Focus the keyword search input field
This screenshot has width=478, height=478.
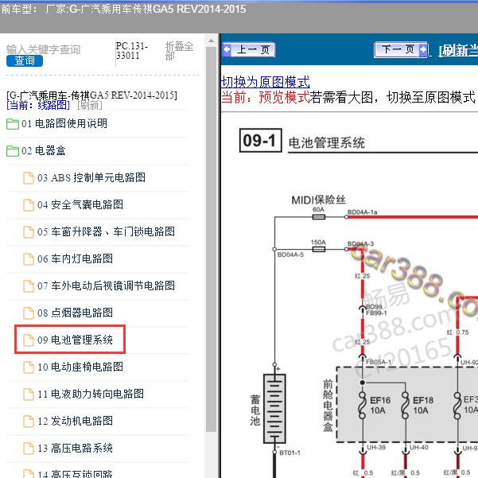point(43,49)
